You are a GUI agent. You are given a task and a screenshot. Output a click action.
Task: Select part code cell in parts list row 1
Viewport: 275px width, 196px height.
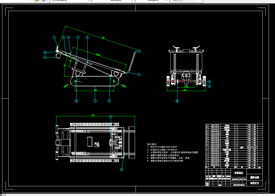[215, 165]
